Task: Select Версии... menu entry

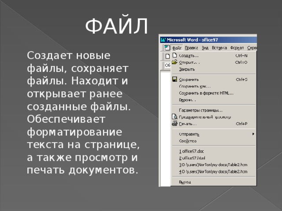Action: pyautogui.click(x=213, y=100)
